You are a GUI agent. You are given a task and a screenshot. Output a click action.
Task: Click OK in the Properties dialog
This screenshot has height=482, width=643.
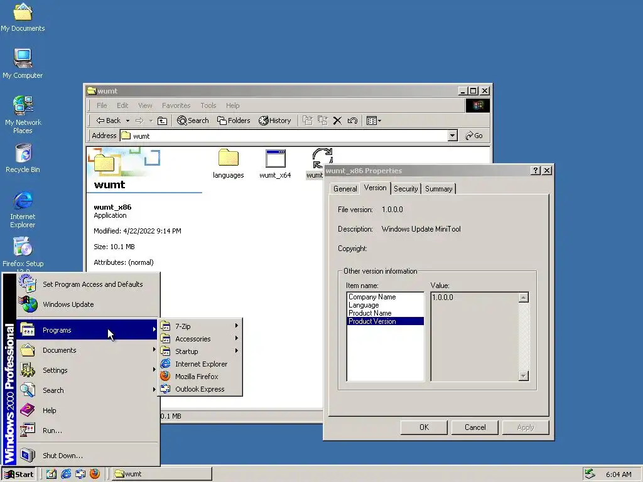[x=424, y=427]
